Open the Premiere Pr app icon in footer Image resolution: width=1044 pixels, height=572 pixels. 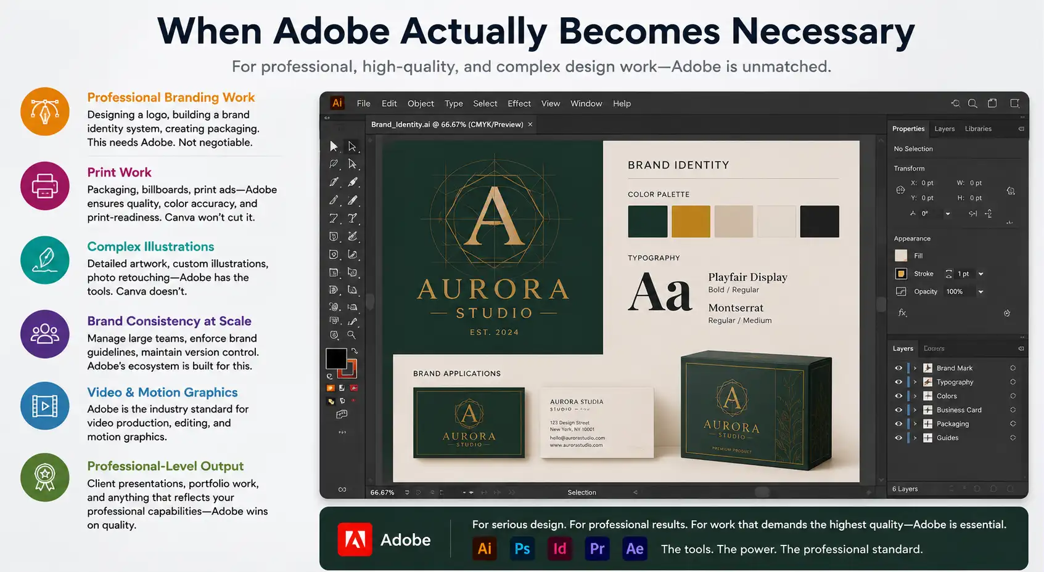(598, 549)
